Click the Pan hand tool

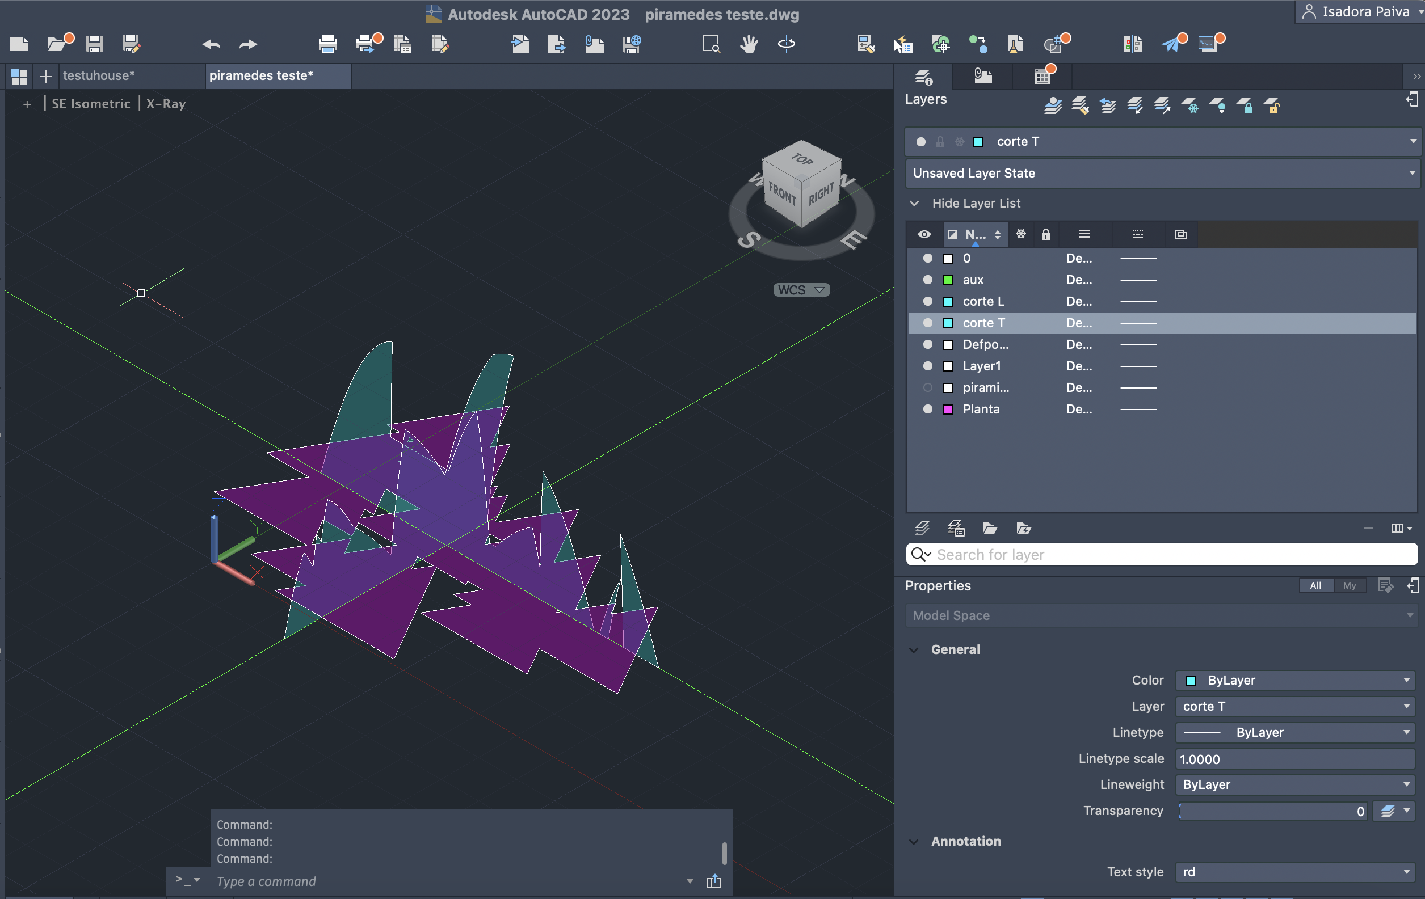pos(749,44)
